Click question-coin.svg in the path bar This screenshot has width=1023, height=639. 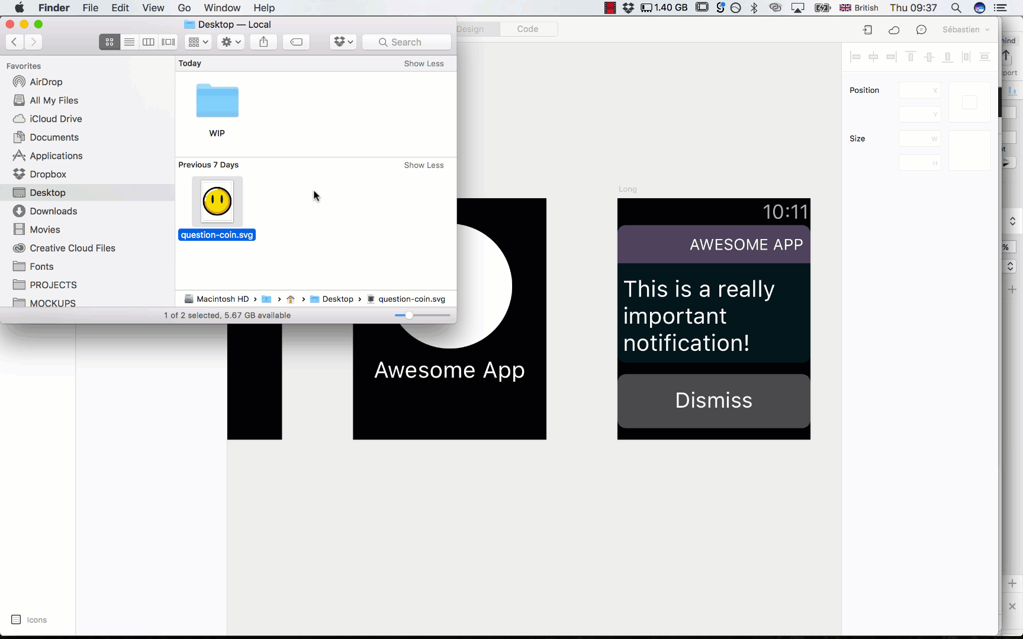tap(406, 299)
